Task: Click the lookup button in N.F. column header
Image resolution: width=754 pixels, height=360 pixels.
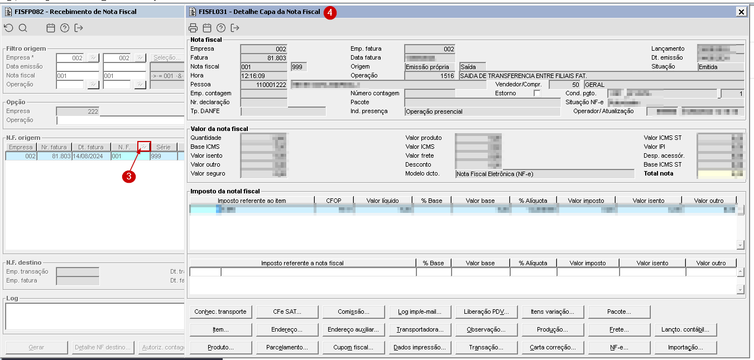Action: click(145, 147)
